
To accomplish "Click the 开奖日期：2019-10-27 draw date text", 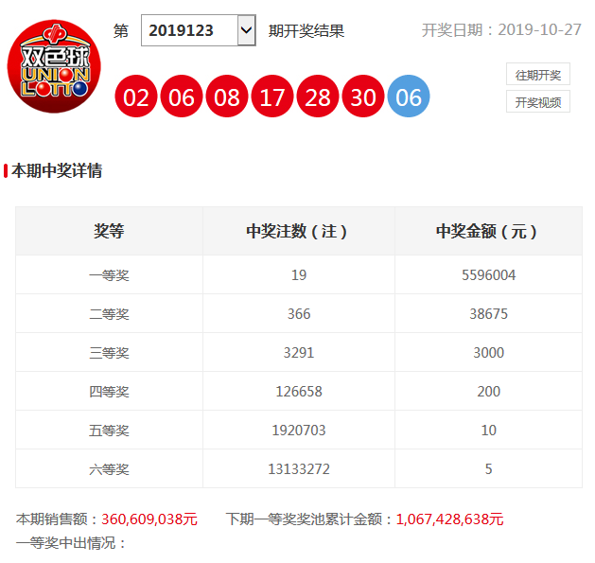I will pyautogui.click(x=501, y=30).
